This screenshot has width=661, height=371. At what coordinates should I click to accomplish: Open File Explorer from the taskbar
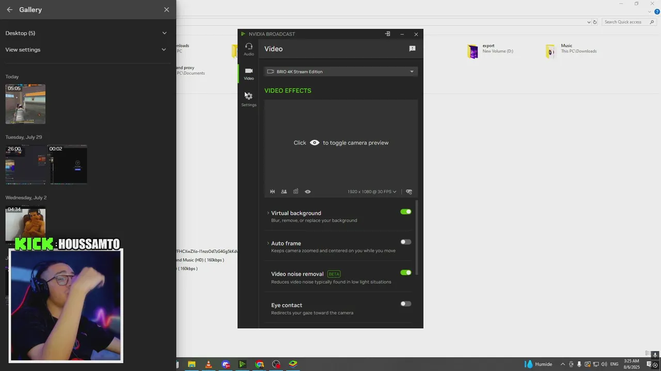192,364
